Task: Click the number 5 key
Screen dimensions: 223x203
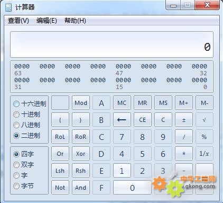Action: coord(143,154)
